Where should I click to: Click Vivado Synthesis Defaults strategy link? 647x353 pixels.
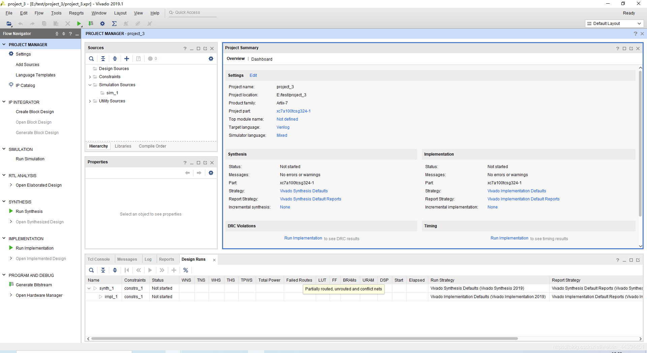point(304,191)
